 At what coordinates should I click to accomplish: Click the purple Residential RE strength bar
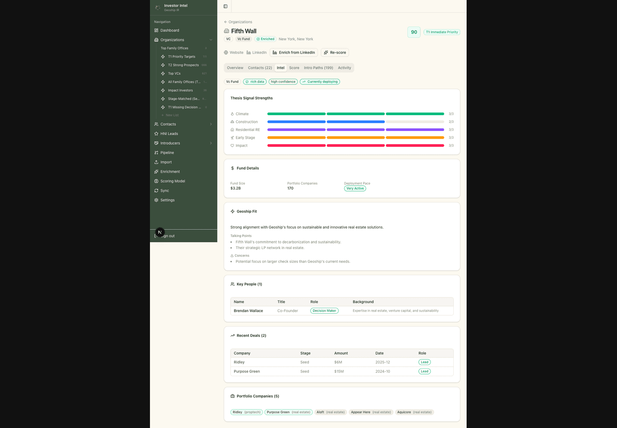tap(356, 130)
